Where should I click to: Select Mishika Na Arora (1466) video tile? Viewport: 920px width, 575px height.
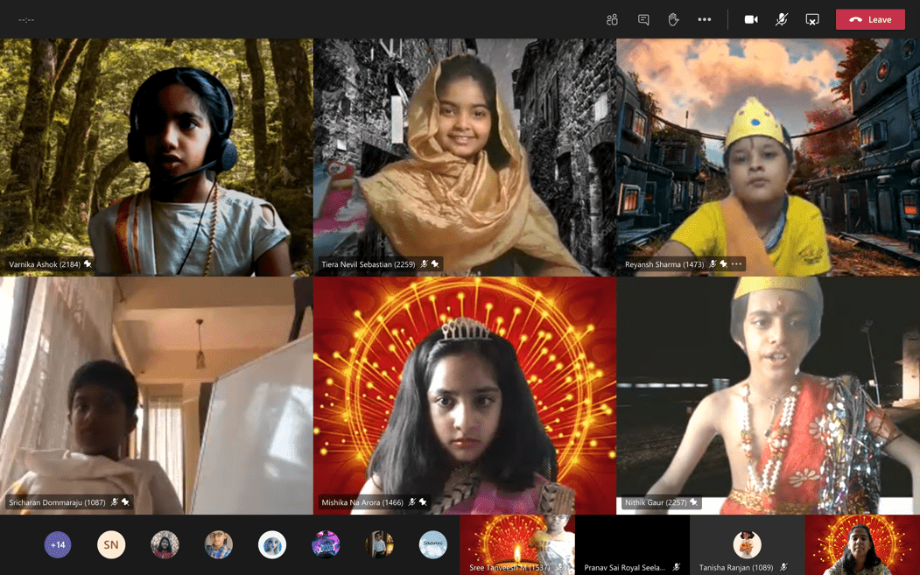[x=465, y=396]
